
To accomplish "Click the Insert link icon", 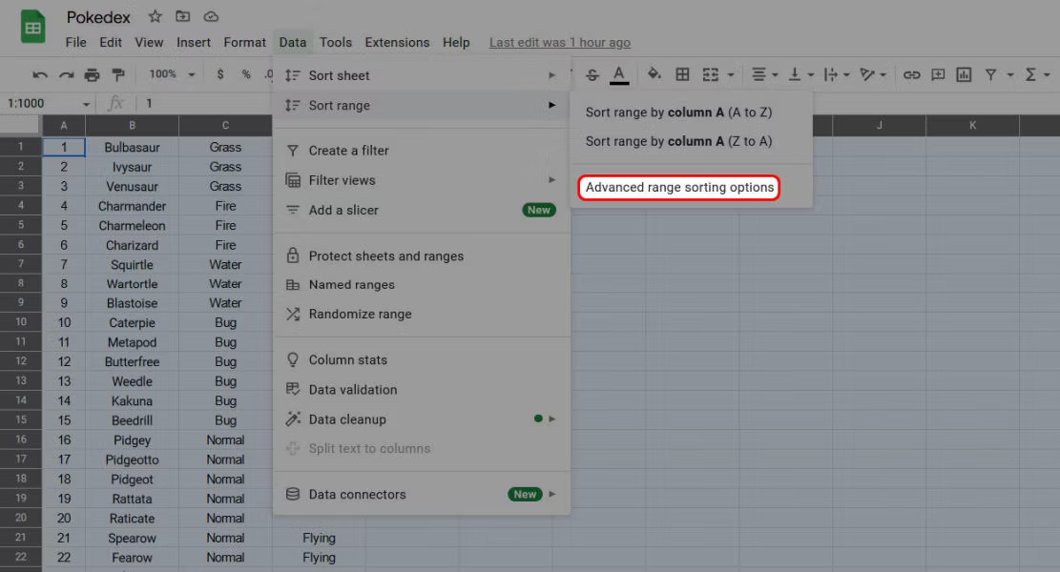I will pos(911,74).
